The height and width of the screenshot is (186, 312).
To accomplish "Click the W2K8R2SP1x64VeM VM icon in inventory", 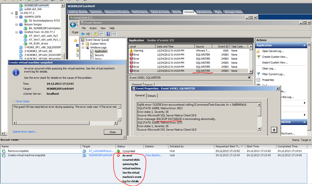I will [x=21, y=5].
